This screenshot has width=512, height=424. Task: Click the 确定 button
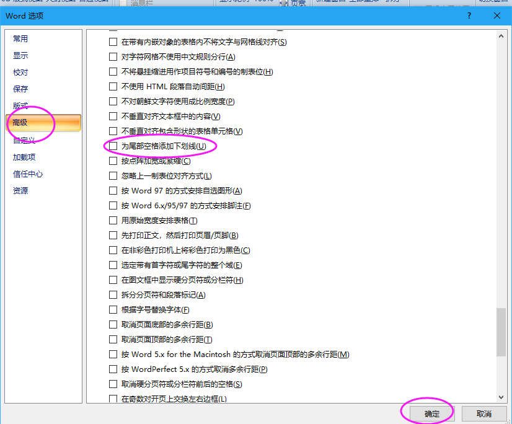[431, 413]
